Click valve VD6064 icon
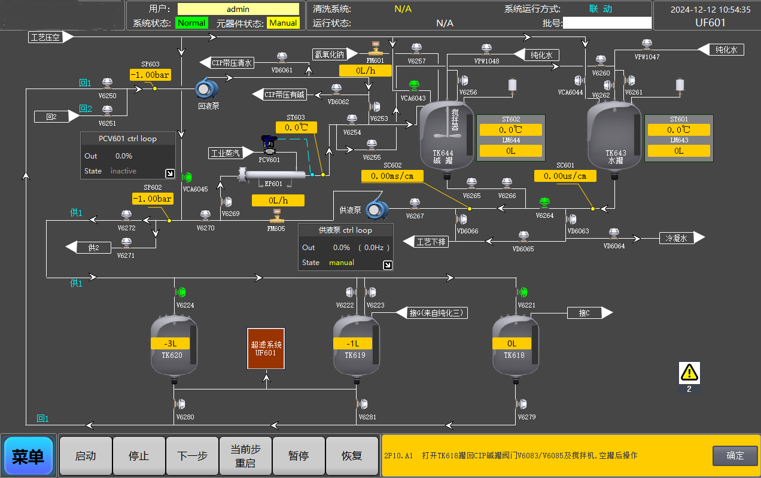The width and height of the screenshot is (761, 478). [x=614, y=233]
